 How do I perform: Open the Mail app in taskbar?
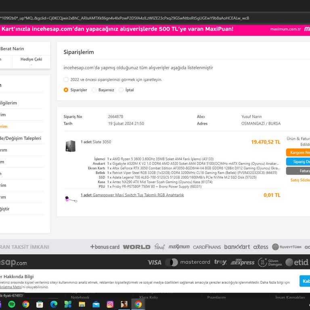point(96,304)
